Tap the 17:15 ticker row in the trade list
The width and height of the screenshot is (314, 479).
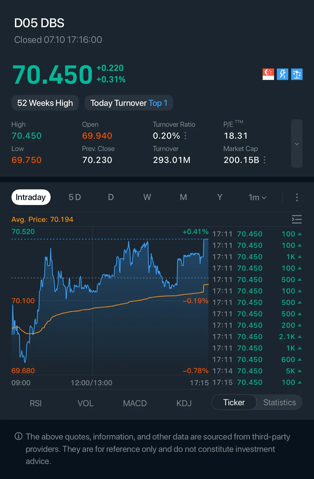point(257,382)
